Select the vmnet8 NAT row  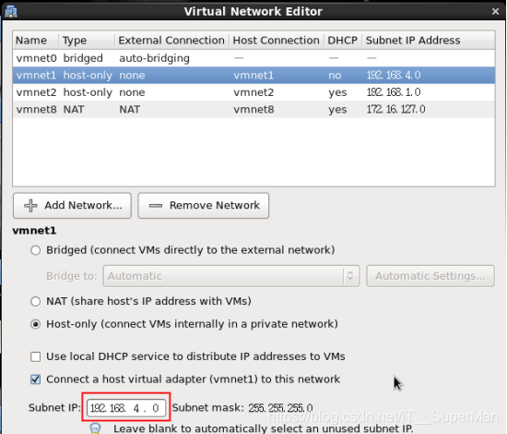point(253,110)
